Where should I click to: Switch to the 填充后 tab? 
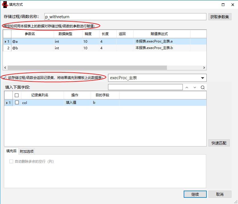click(x=11, y=151)
